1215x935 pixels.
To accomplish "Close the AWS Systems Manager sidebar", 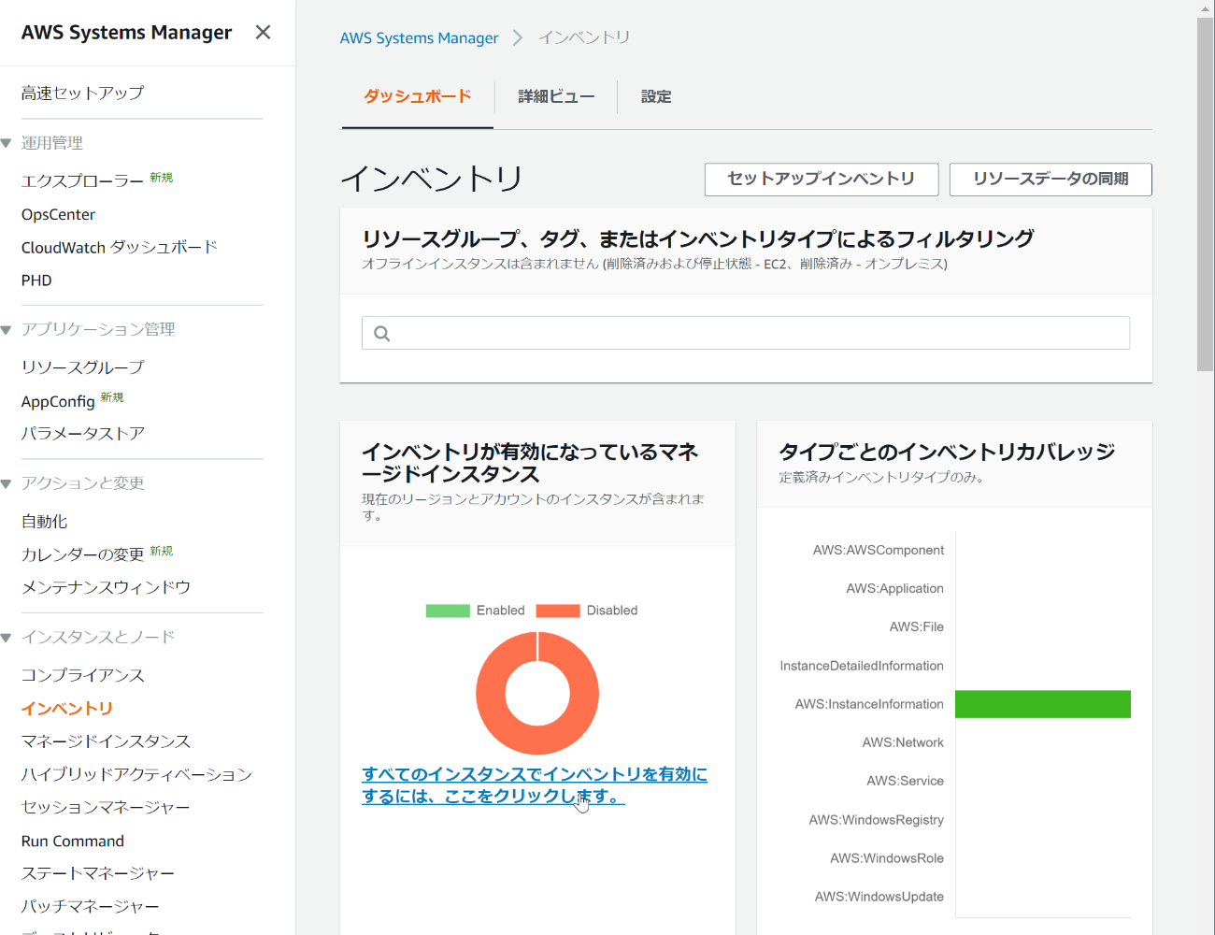I will click(x=263, y=32).
